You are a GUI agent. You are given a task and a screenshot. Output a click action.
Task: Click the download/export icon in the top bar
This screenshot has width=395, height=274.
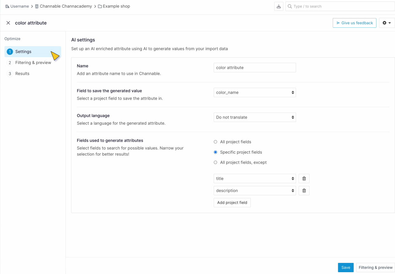[x=279, y=6]
